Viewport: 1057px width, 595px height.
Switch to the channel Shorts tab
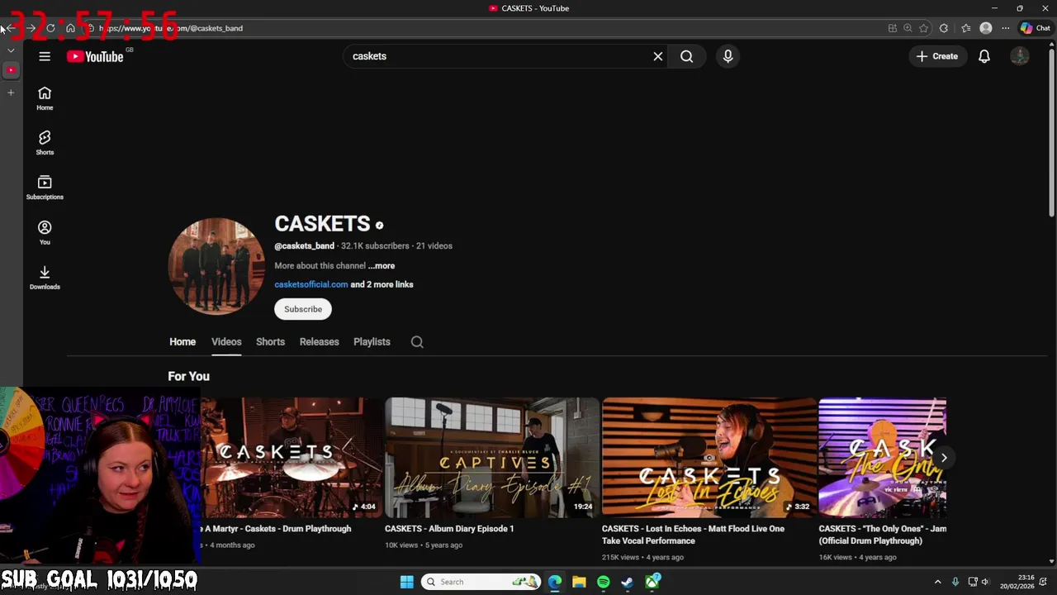pos(270,342)
